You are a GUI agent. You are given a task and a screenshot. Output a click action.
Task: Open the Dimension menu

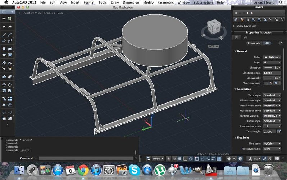point(131,3)
